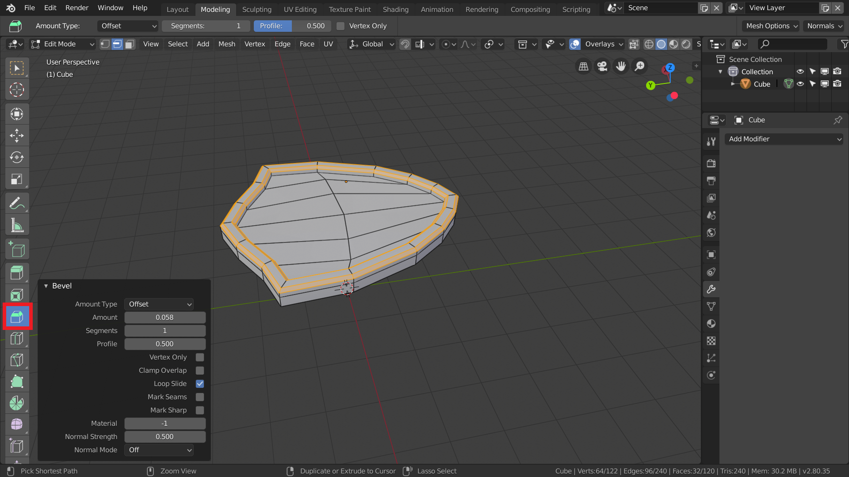Open the Render properties tab
This screenshot has width=849, height=477.
(711, 163)
